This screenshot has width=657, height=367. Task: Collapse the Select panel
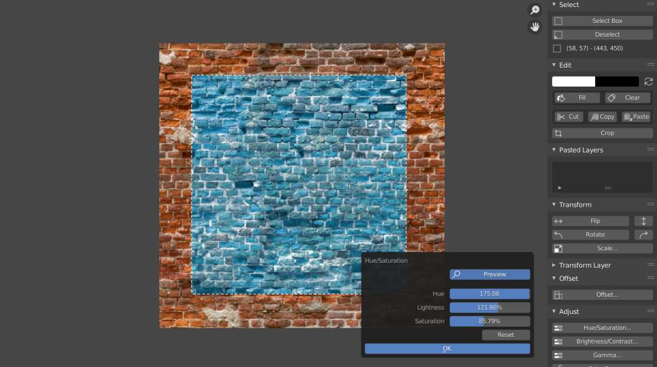553,5
